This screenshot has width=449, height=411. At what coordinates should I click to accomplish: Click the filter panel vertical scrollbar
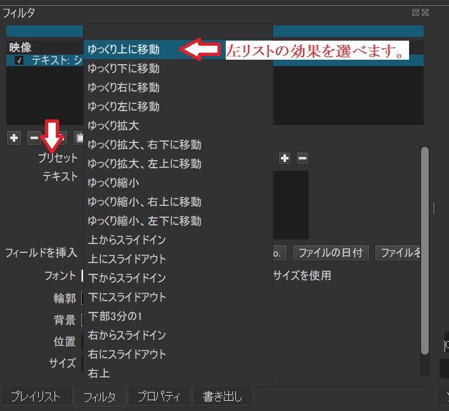[x=425, y=250]
